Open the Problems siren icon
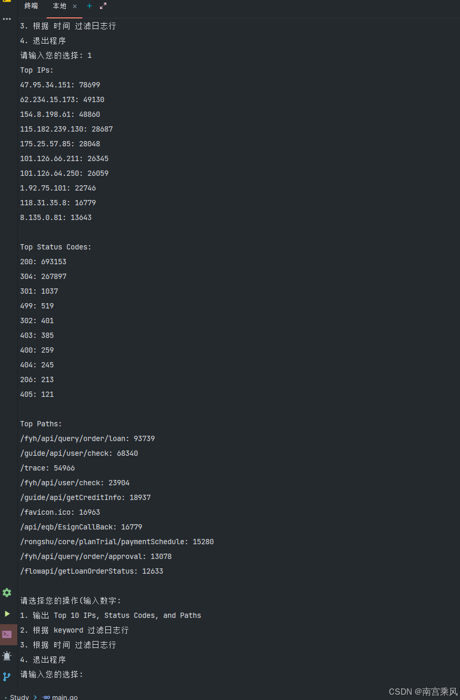This screenshot has width=460, height=700. [x=7, y=656]
